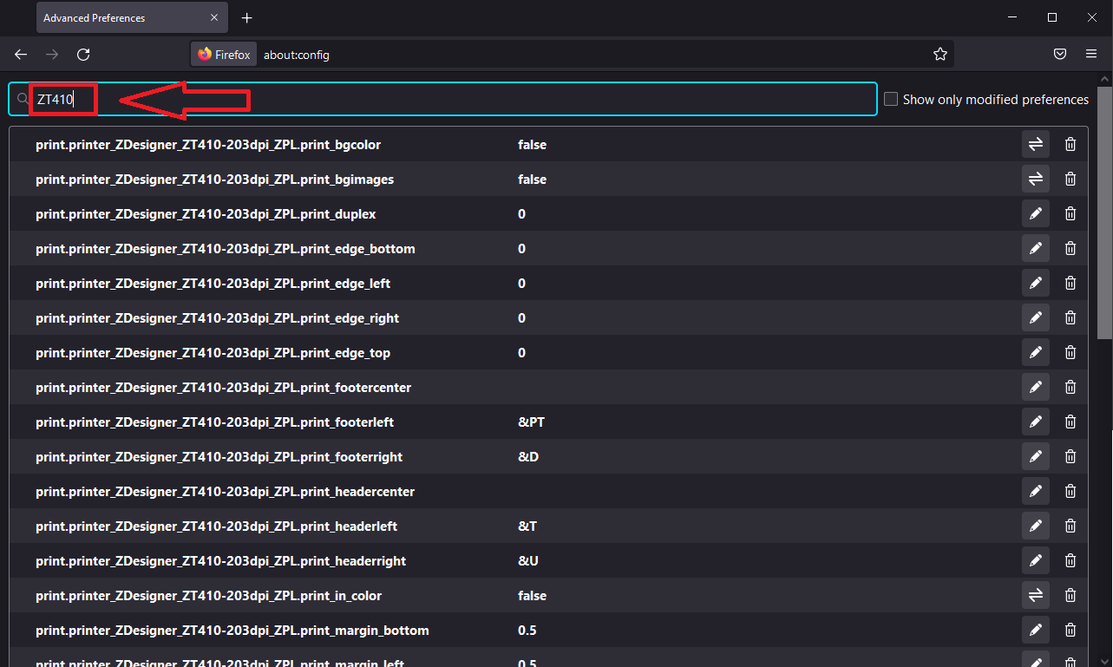Open the Save to Pocket button
The width and height of the screenshot is (1113, 667).
pyautogui.click(x=1060, y=54)
